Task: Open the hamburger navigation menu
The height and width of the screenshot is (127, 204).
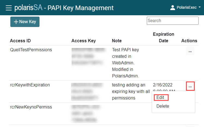Action: click(9, 8)
